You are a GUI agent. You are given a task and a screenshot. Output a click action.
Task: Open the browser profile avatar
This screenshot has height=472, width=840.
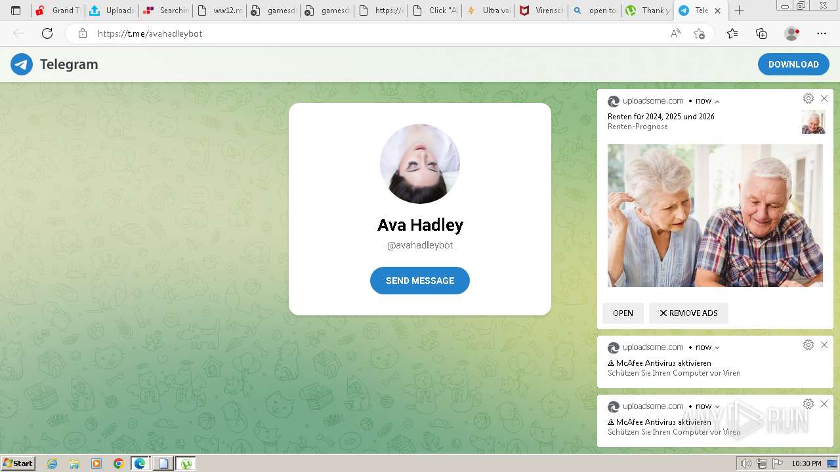(791, 33)
